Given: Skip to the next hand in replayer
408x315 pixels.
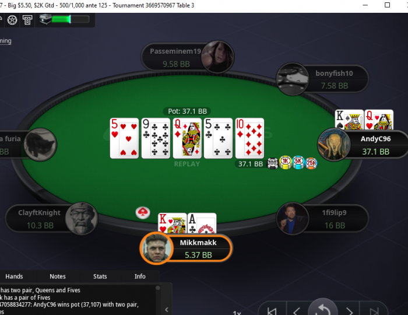Looking at the screenshot, I should [374, 310].
